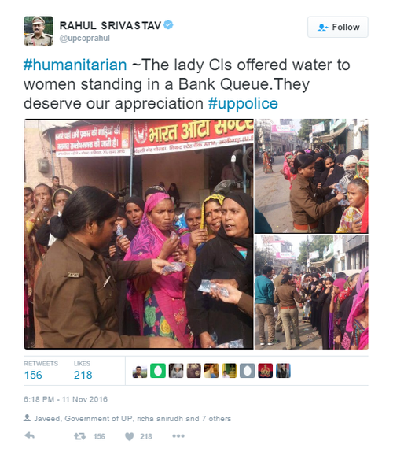Retweet using the bottom retweet icon
This screenshot has width=393, height=459.
coord(79,436)
